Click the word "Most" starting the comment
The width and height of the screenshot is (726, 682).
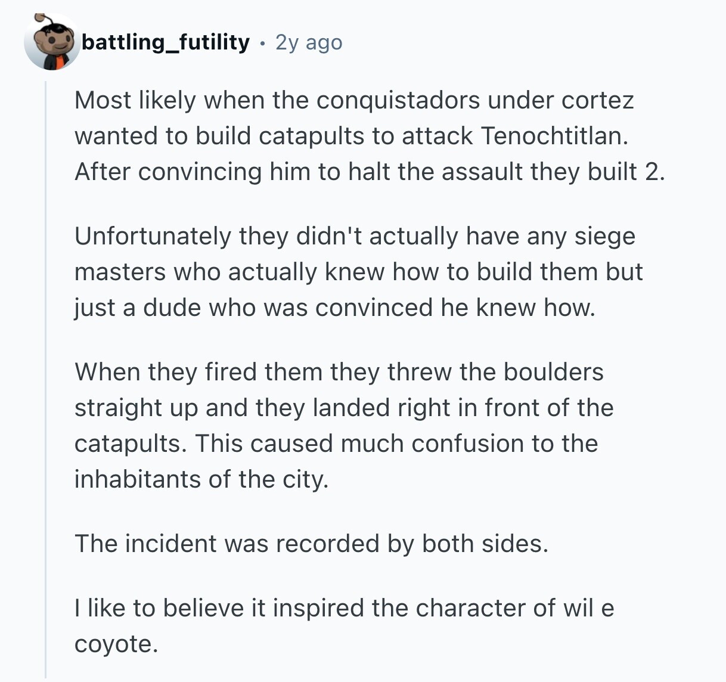pyautogui.click(x=103, y=100)
